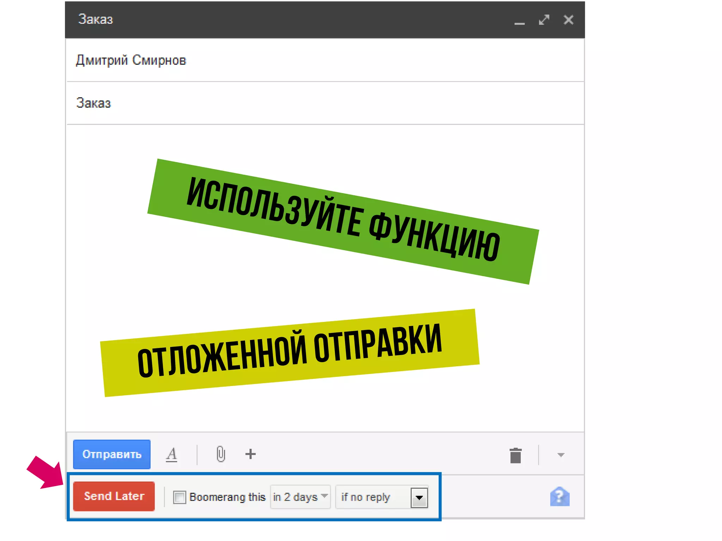
Task: Expand compose window to full screen
Action: (x=544, y=20)
